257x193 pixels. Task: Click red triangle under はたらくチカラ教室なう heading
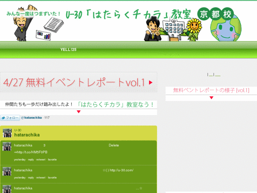coord(79,112)
